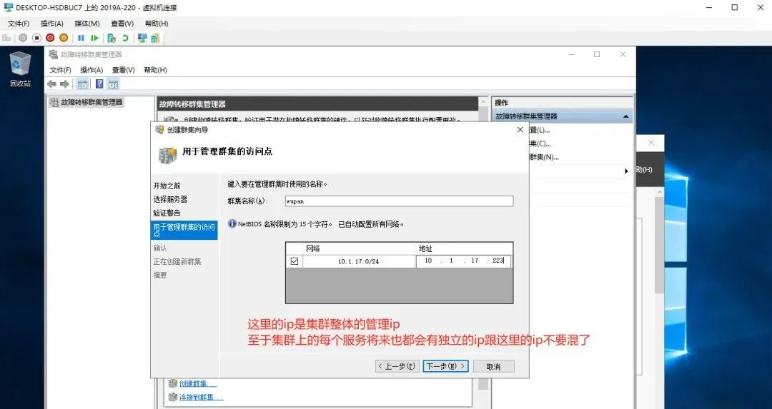
Task: Click the last IP octet 223
Action: click(498, 261)
